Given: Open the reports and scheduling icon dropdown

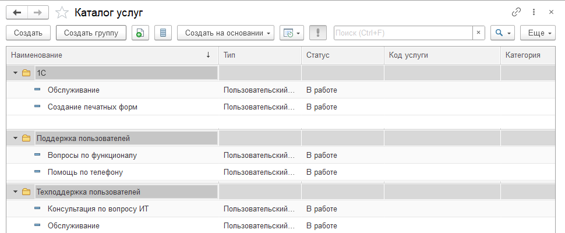Looking at the screenshot, I should 291,33.
